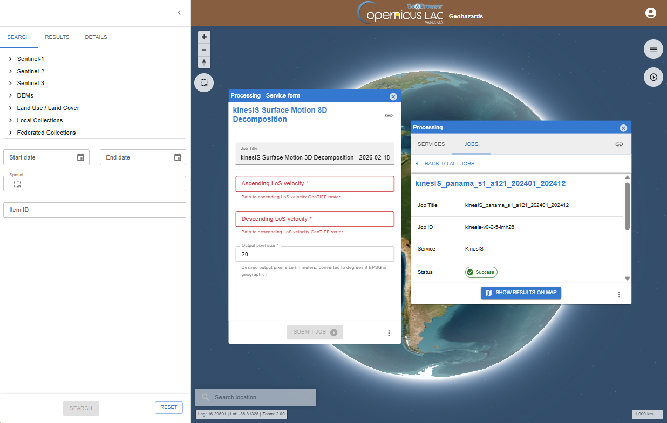Collapse the left search panel chevron
The height and width of the screenshot is (423, 667).
click(179, 12)
